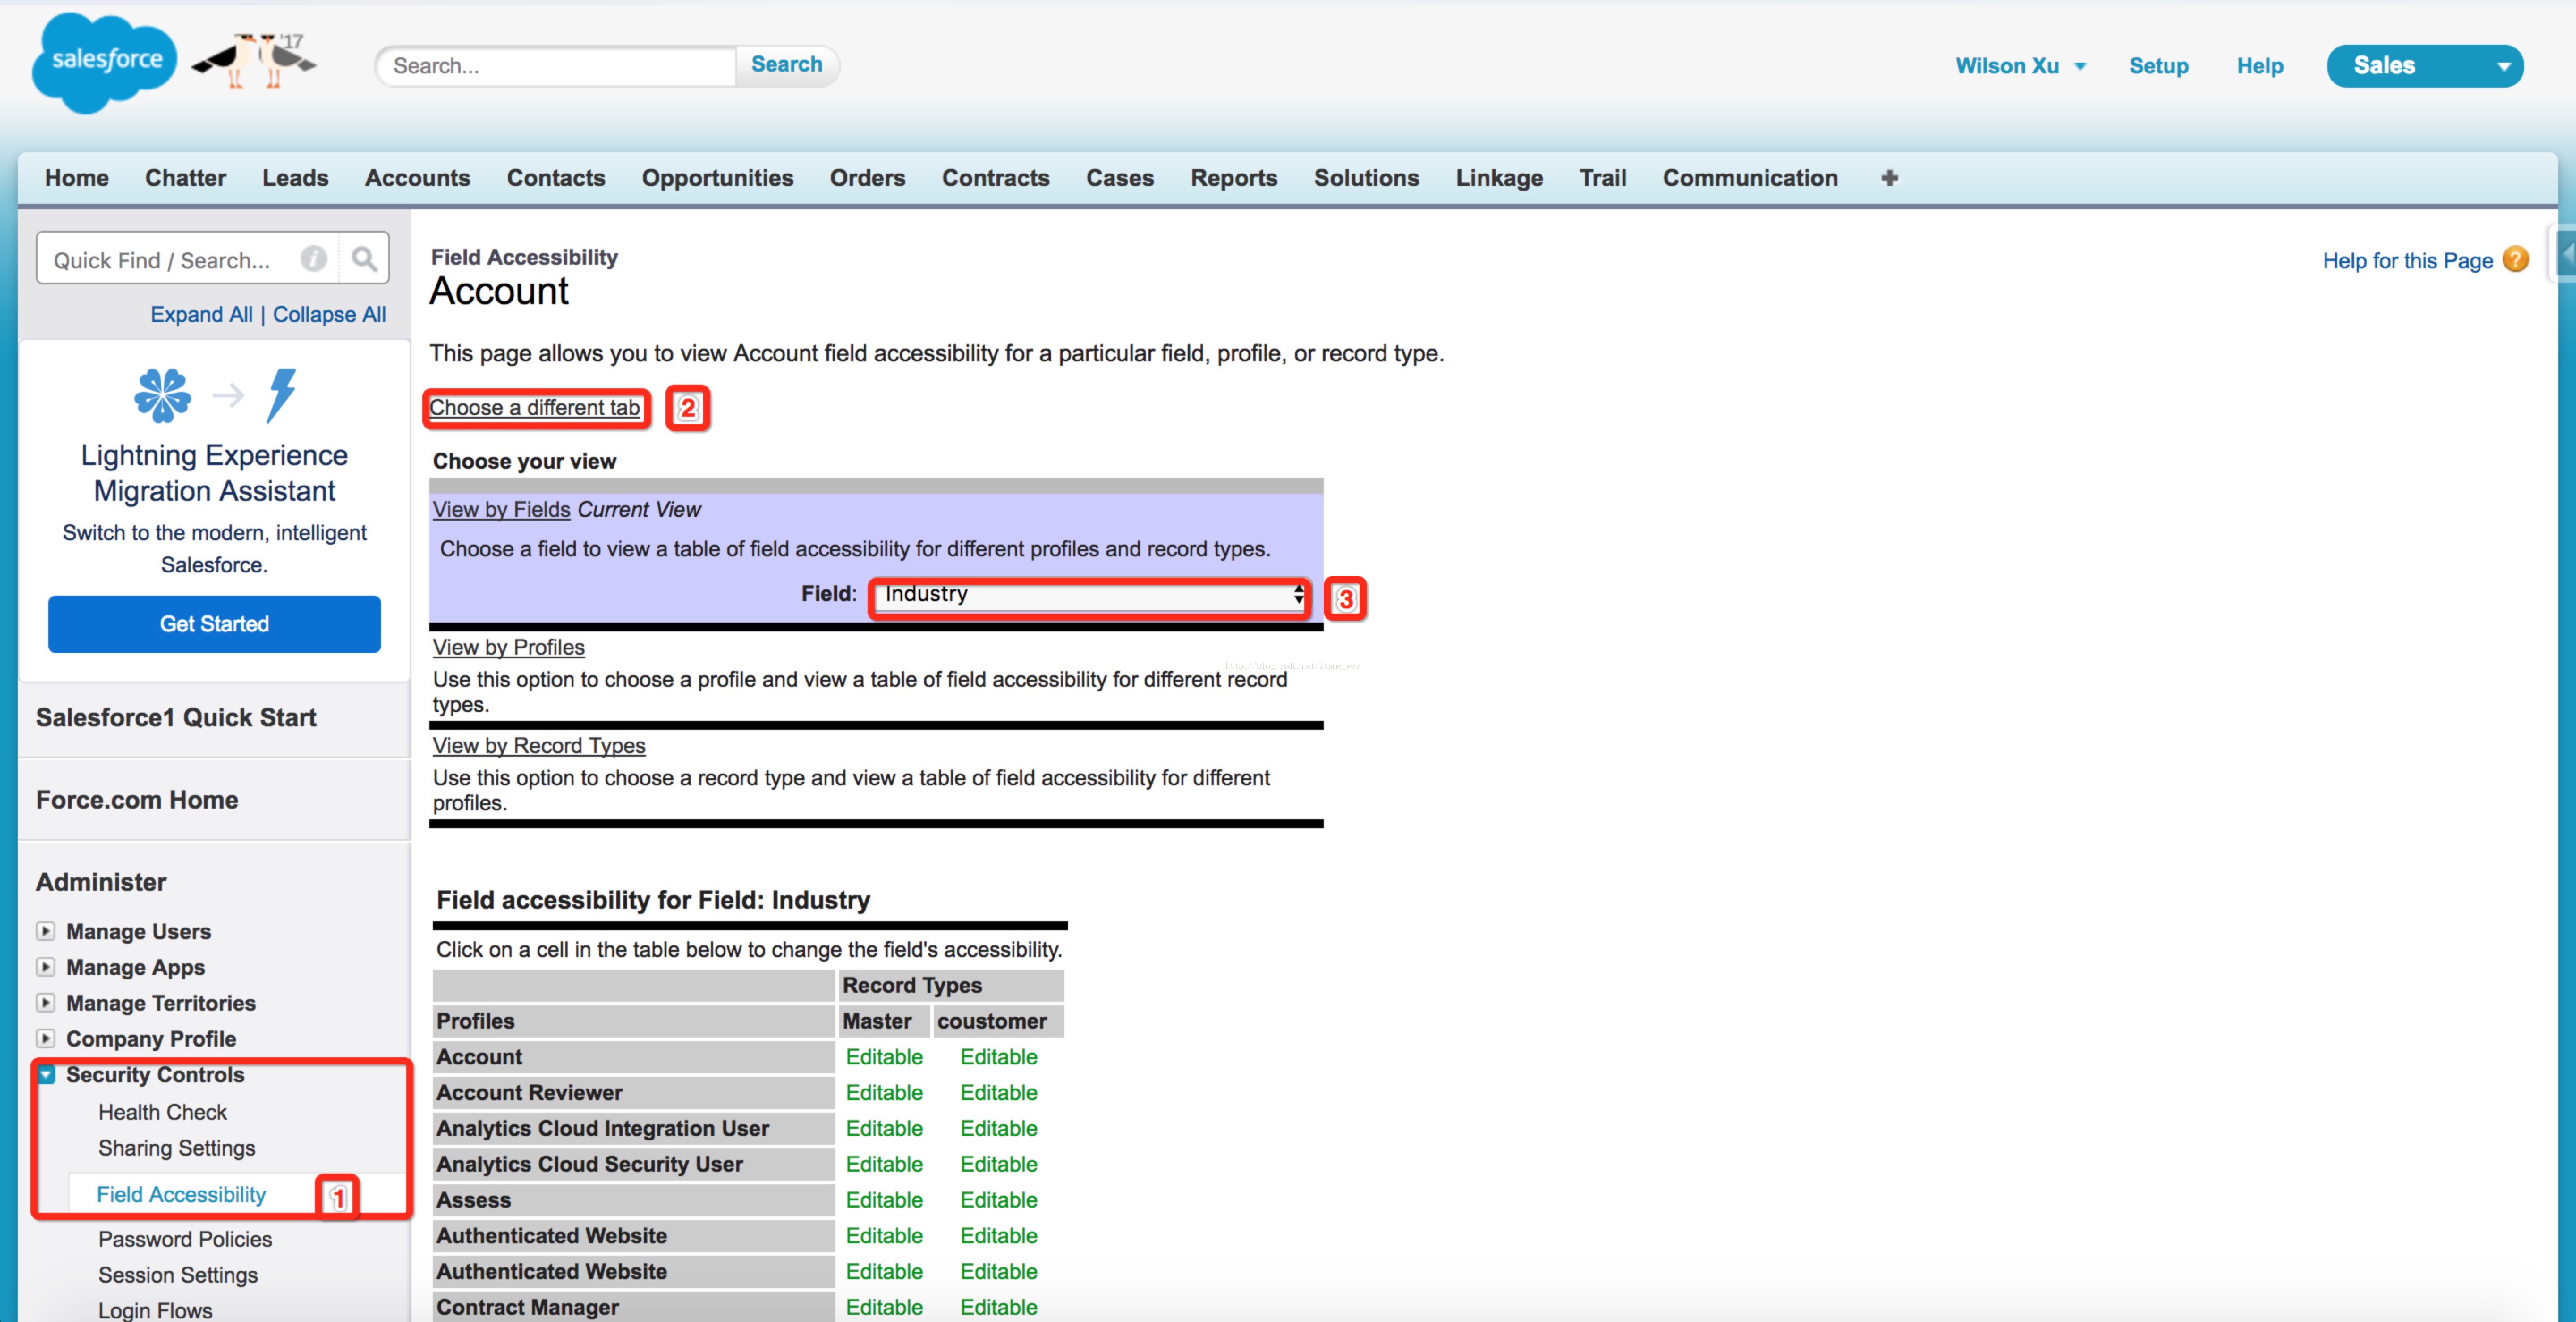Open the Wilson Xu user menu arrow

(x=2080, y=66)
